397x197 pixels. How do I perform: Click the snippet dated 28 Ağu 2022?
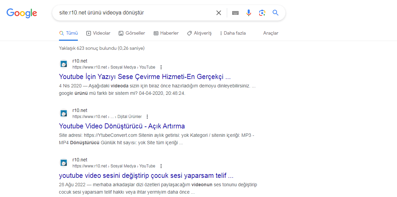[x=158, y=189]
